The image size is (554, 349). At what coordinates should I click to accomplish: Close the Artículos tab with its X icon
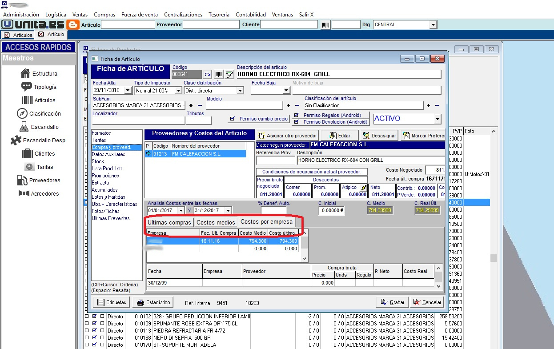(x=7, y=35)
